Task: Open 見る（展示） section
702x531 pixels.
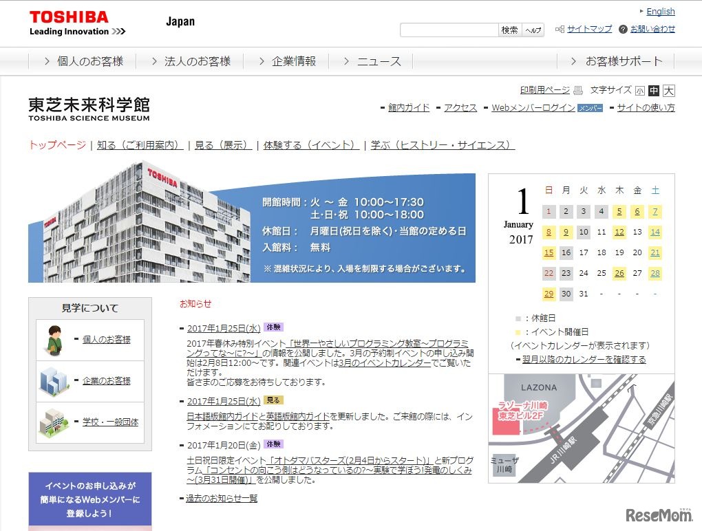Action: pos(224,145)
